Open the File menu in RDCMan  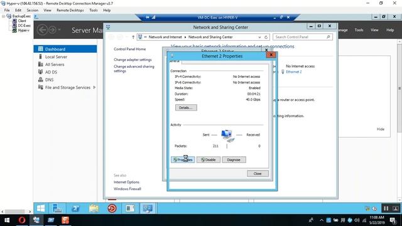click(7, 10)
